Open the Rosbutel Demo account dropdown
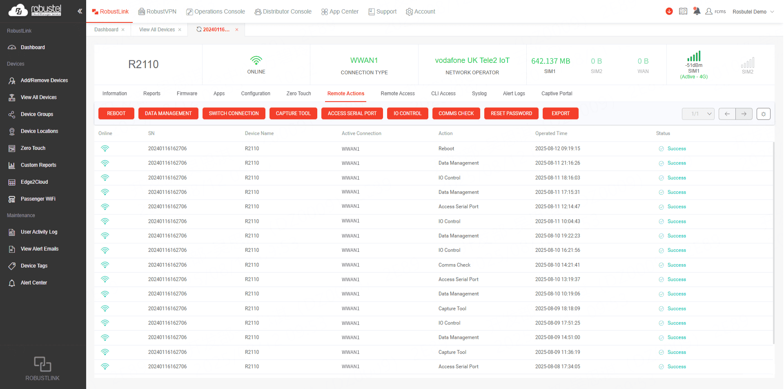Viewport: 784px width, 389px height. point(753,12)
